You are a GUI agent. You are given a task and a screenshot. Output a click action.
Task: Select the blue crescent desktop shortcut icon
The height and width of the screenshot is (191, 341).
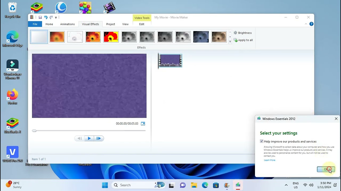61,7
